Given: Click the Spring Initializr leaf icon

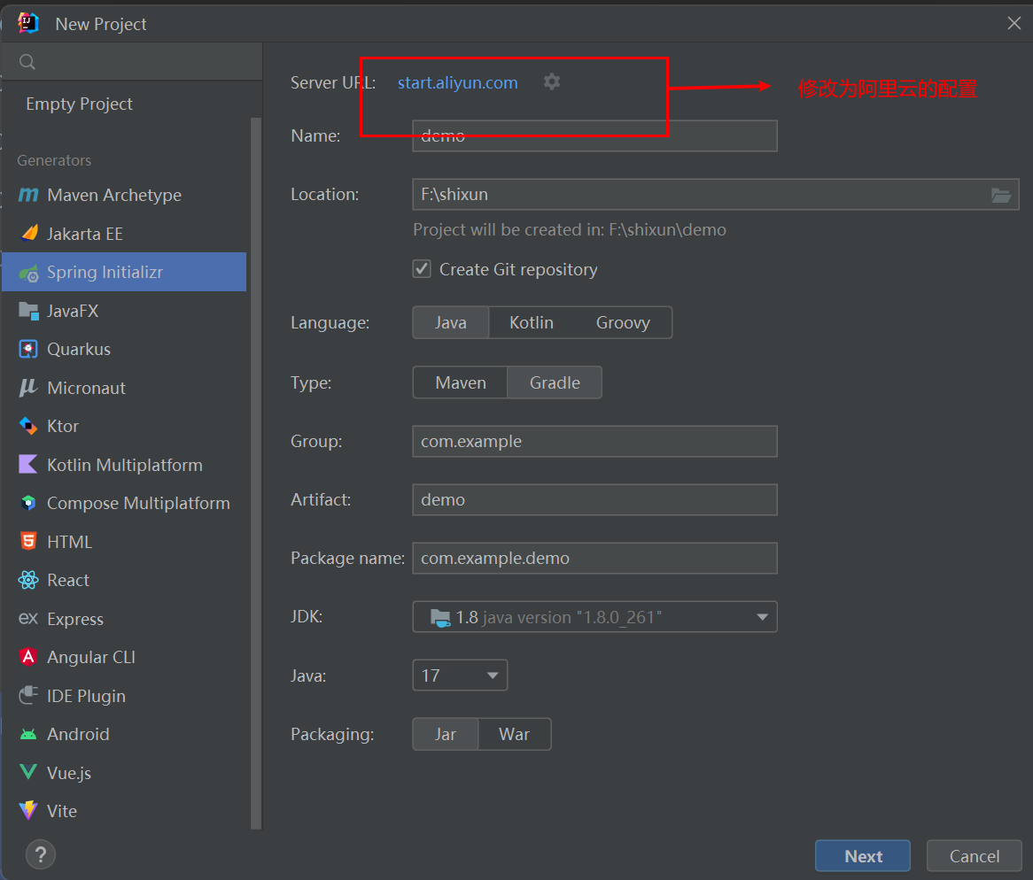Looking at the screenshot, I should 29,273.
